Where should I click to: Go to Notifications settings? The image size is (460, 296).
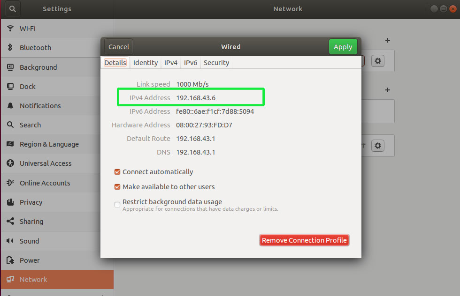pos(40,106)
